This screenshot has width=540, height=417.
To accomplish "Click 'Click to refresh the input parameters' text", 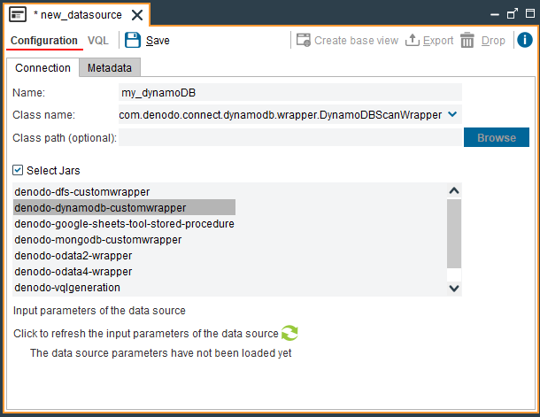I will pyautogui.click(x=146, y=333).
